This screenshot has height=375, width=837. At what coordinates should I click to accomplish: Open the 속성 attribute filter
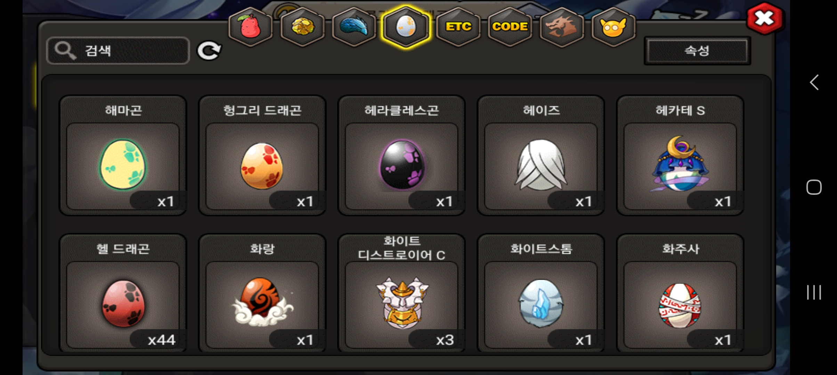click(697, 51)
